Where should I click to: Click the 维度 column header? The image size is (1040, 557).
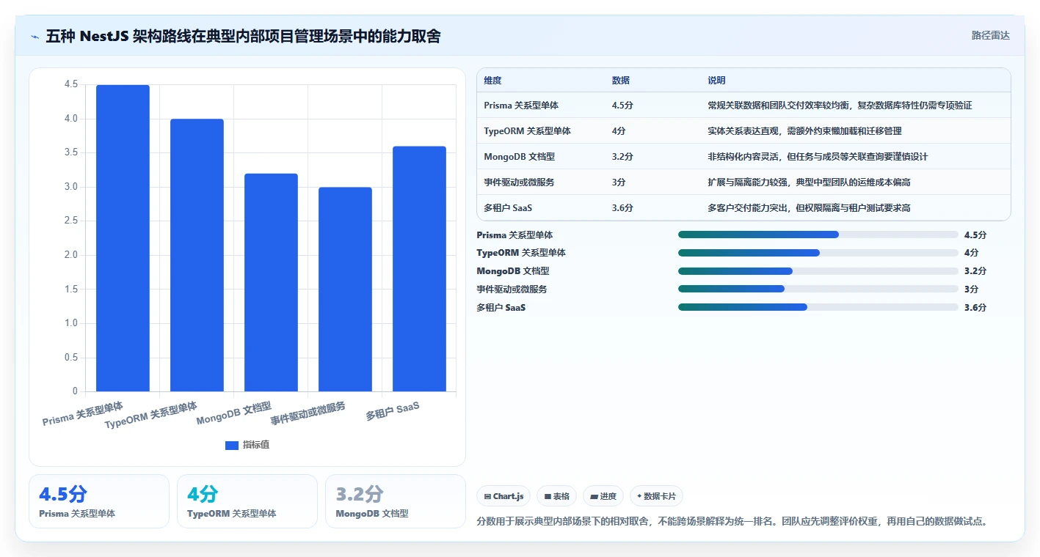[x=492, y=81]
